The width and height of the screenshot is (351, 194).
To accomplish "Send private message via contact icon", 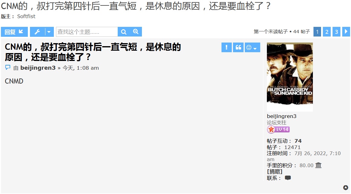I will click(288, 178).
